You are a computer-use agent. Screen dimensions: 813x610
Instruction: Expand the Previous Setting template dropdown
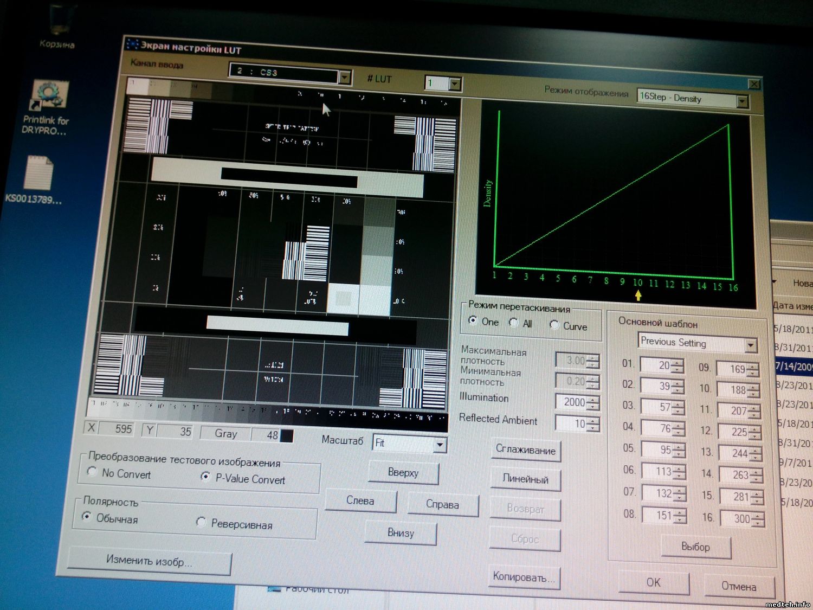pyautogui.click(x=751, y=345)
